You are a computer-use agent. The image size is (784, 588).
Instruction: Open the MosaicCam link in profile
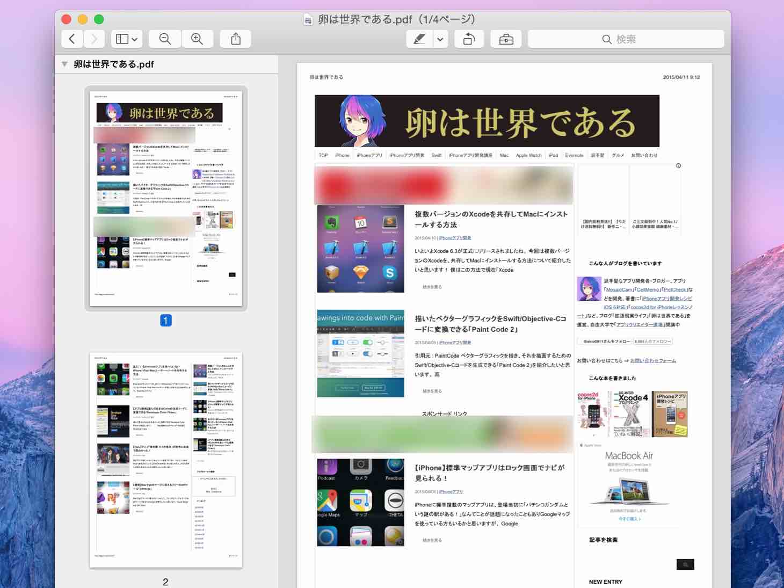point(620,289)
